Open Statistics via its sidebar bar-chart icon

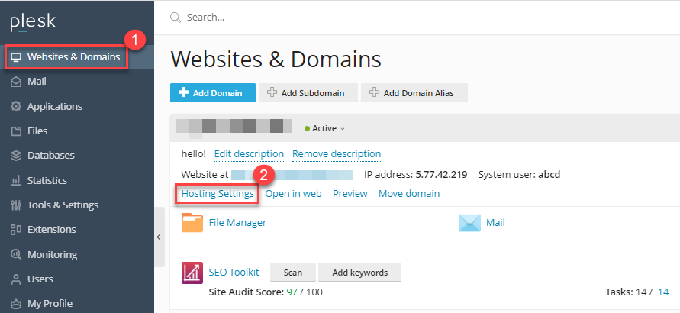pos(15,180)
